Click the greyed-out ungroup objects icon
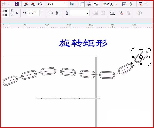 103,13
